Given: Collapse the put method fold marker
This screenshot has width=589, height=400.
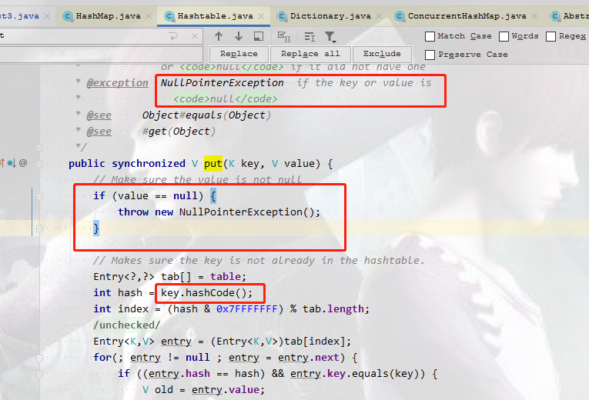Looking at the screenshot, I should click(x=40, y=164).
